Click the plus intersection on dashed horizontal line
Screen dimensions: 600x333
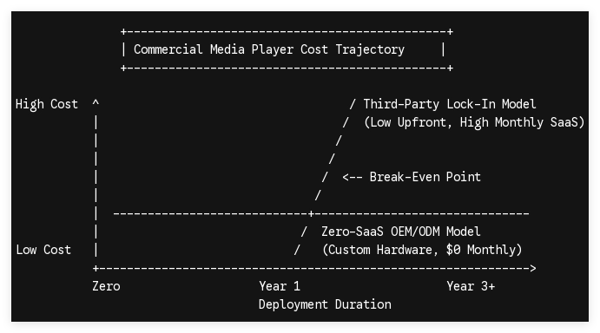[x=311, y=213]
